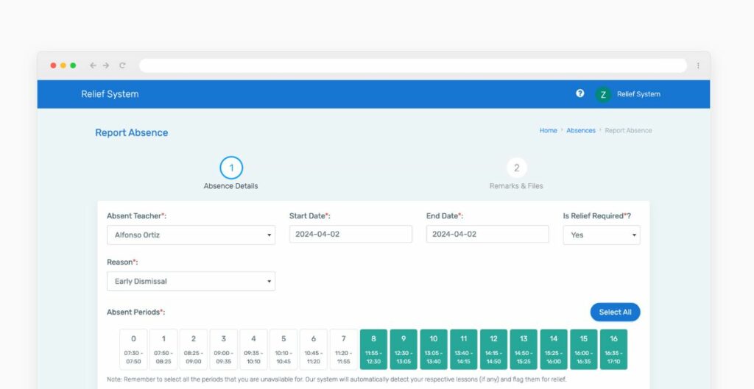
Task: Deselect period 16 (16:35 - 17:10)
Action: pos(613,349)
